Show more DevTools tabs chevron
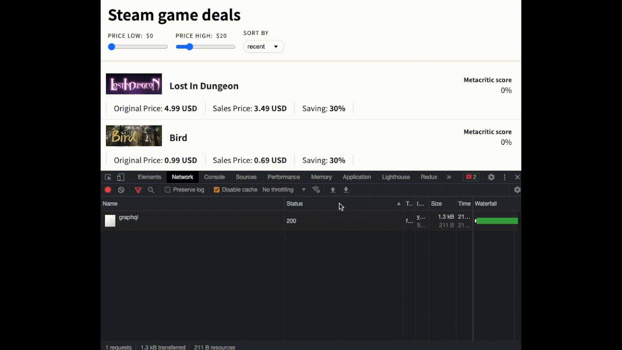This screenshot has height=350, width=622. 449,177
